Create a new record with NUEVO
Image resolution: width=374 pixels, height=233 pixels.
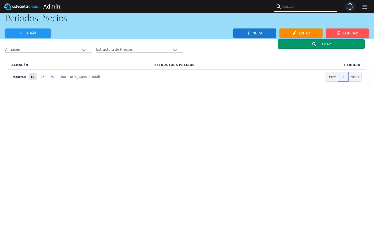coord(255,33)
